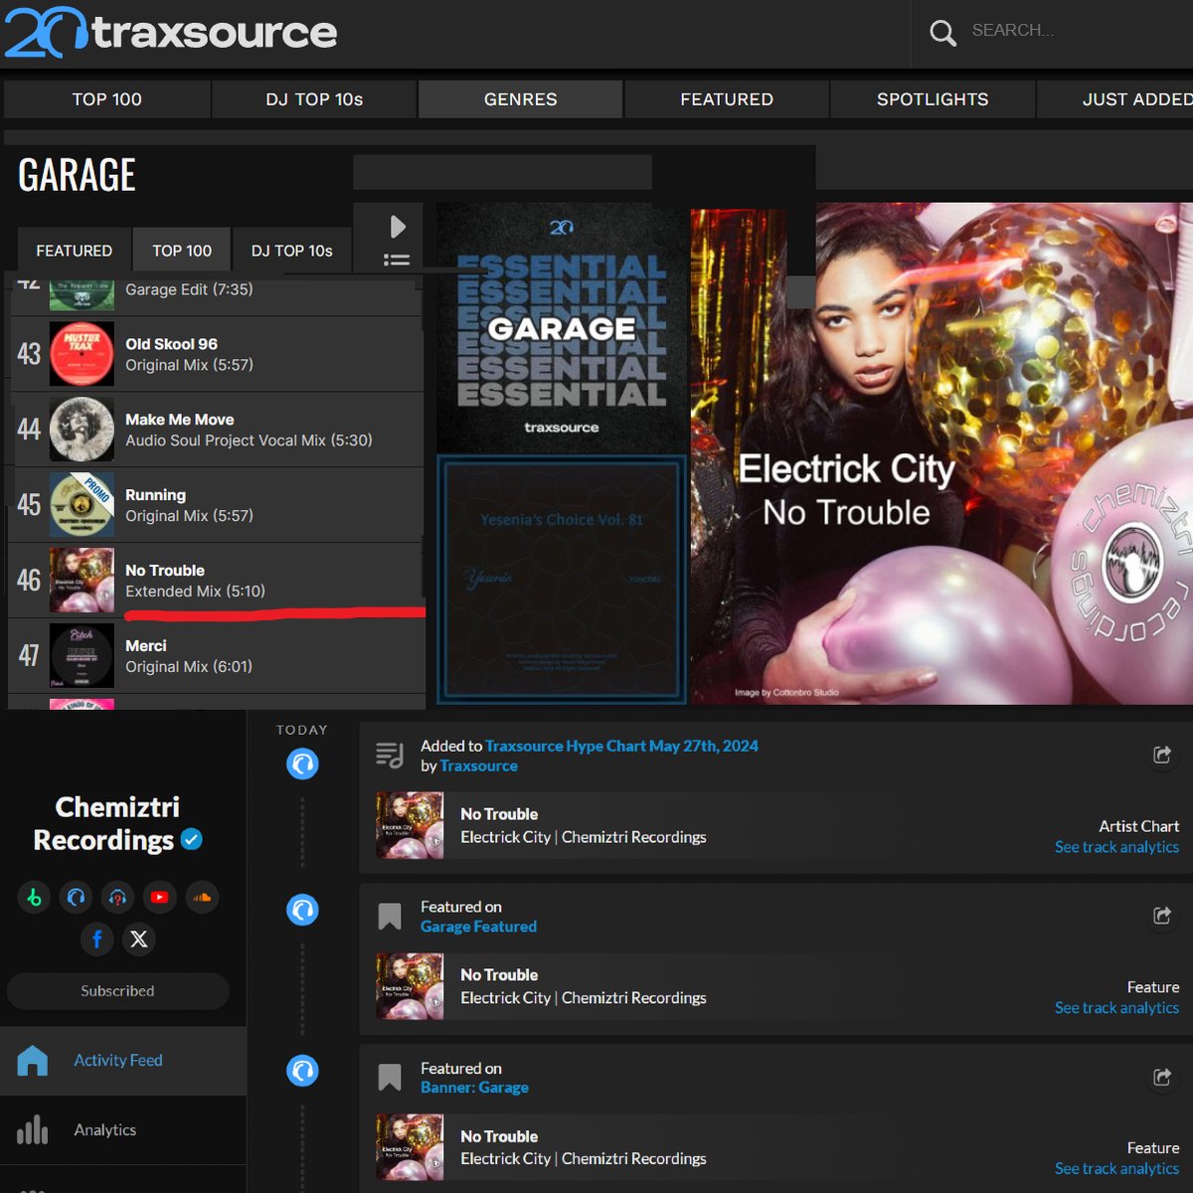Click See track analytics for Banner: Garage entry
Image resolution: width=1193 pixels, height=1193 pixels.
1116,1169
